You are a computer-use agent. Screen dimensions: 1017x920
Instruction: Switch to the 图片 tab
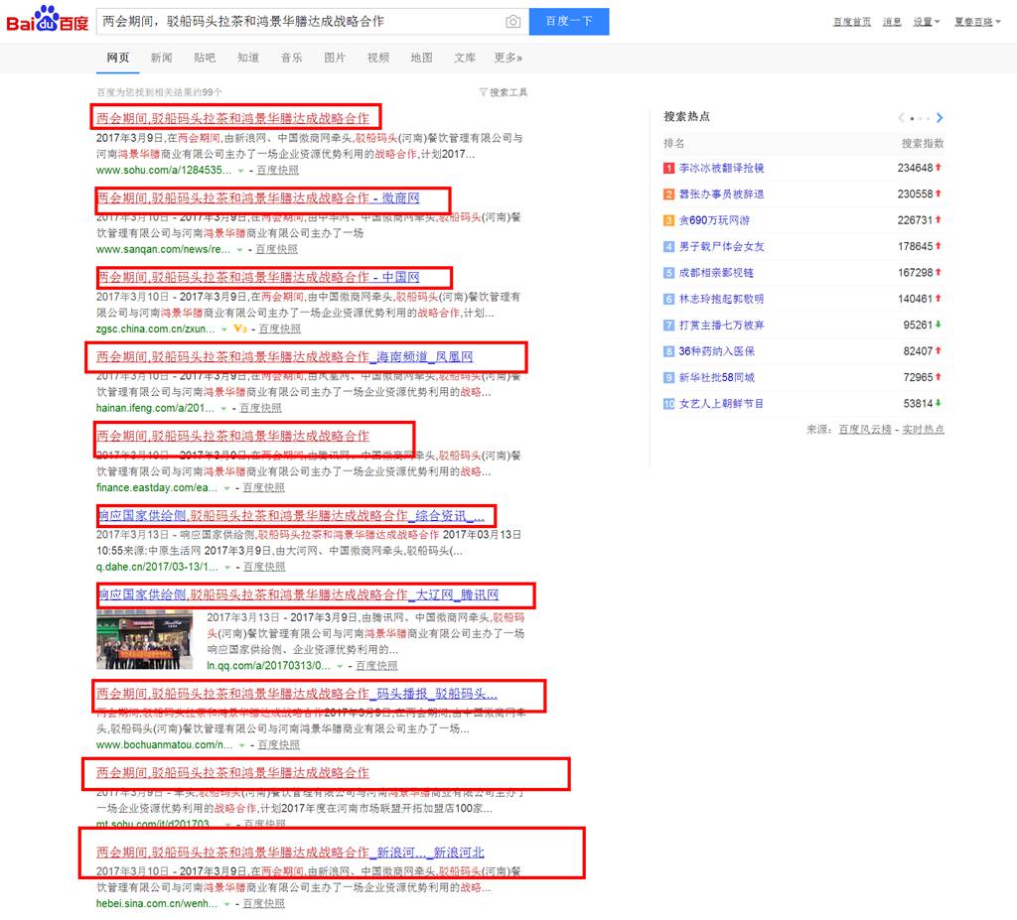(x=335, y=58)
